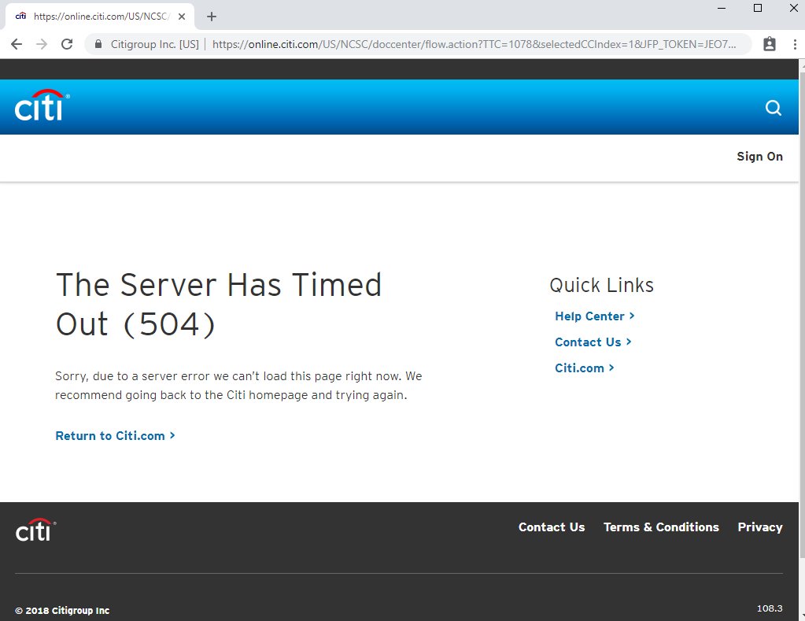
Task: Open a new tab with plus icon
Action: tap(212, 17)
